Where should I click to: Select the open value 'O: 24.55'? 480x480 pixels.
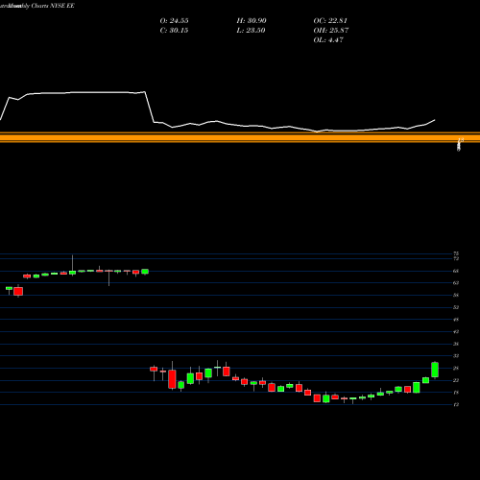[x=174, y=21]
